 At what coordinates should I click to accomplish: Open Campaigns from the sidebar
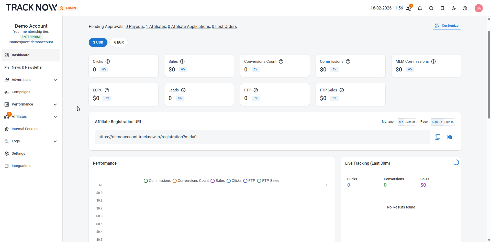21,92
